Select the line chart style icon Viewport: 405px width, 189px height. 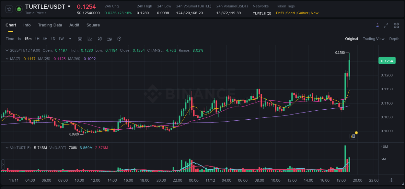[90, 39]
